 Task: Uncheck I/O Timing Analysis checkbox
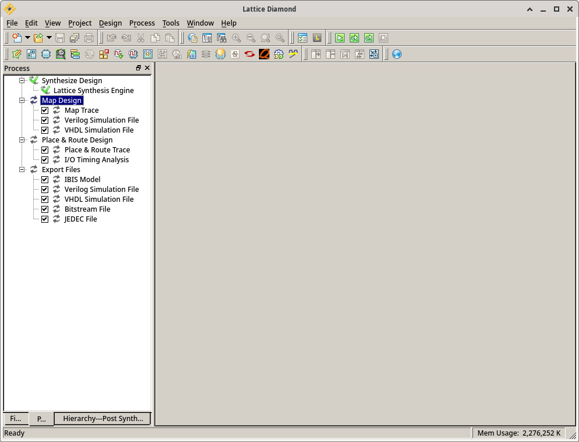(x=45, y=160)
